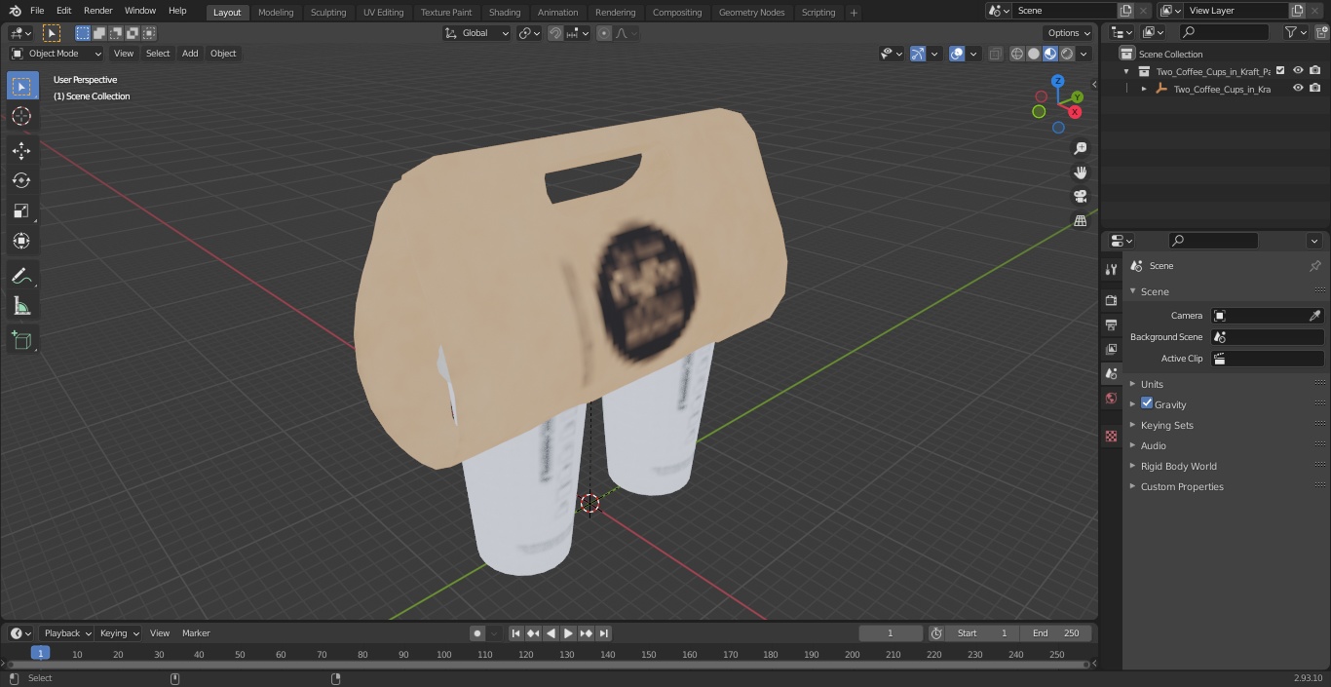Open the Render menu
Viewport: 1331px width, 687px height.
97,11
